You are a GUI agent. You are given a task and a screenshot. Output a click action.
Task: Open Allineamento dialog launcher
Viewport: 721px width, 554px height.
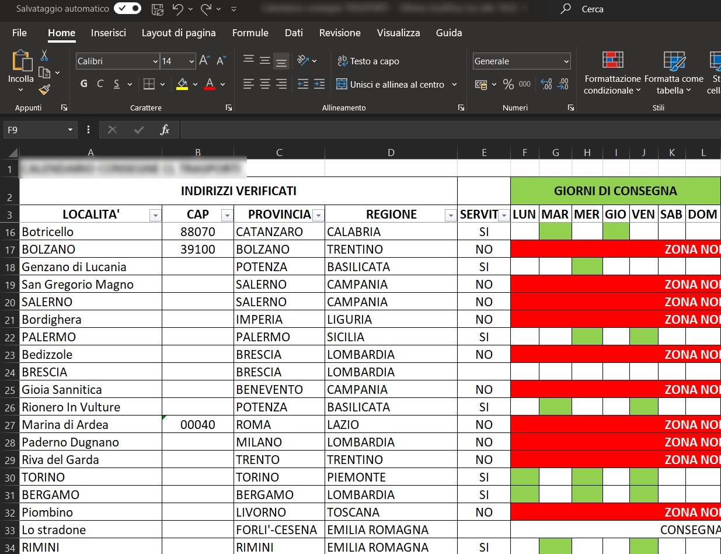click(x=461, y=108)
